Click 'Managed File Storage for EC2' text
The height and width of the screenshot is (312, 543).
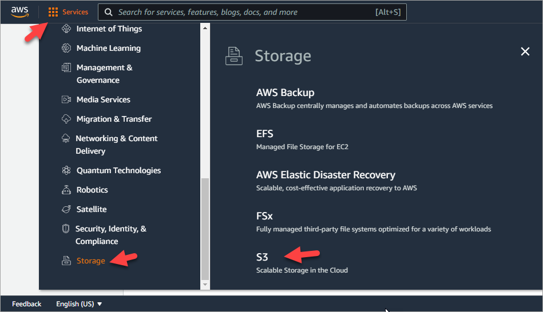pos(302,147)
